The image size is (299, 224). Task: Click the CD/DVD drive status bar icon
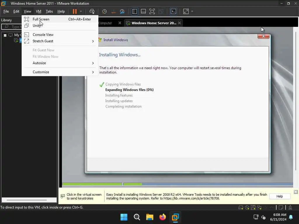pos(247,208)
